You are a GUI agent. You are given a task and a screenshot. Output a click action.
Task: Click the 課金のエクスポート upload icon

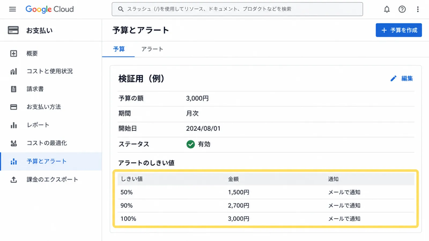(14, 180)
